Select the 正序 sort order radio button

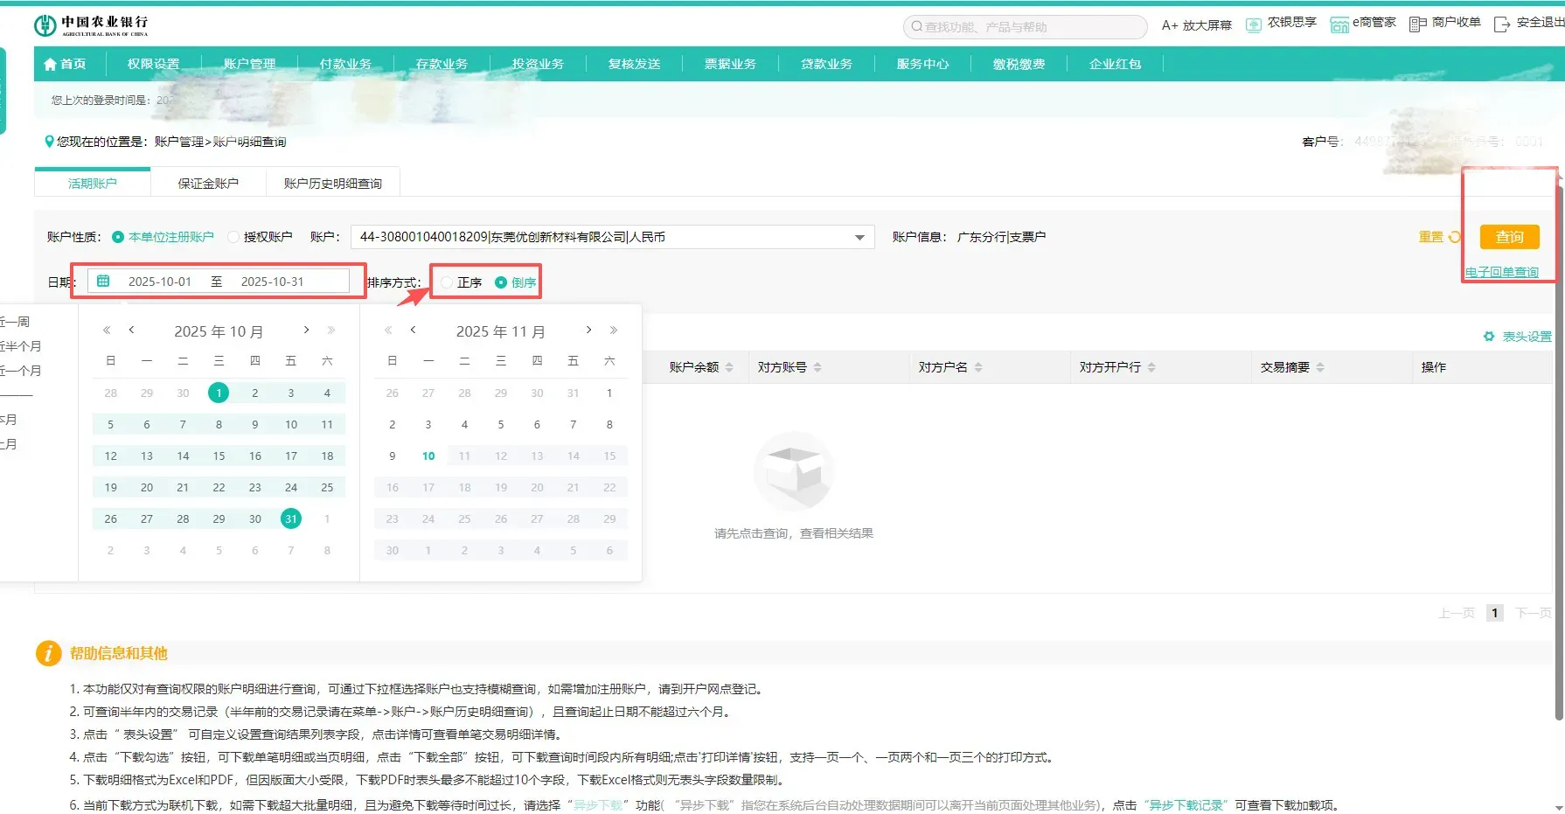[x=447, y=282]
